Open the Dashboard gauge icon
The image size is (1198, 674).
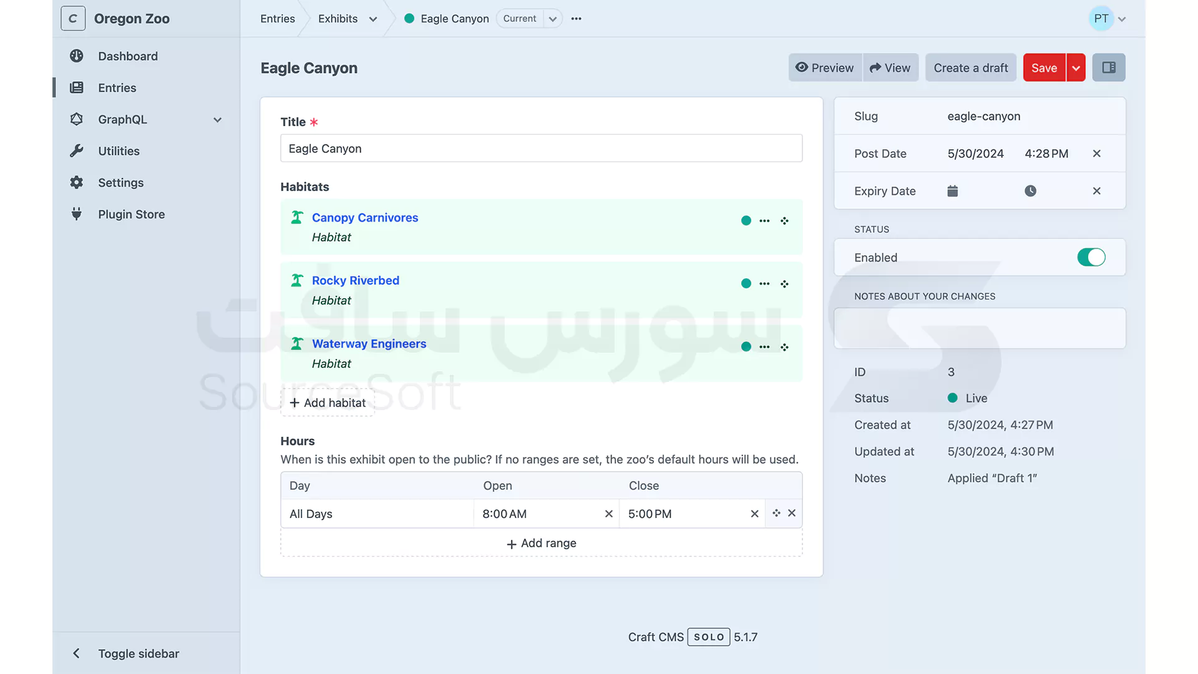[77, 56]
